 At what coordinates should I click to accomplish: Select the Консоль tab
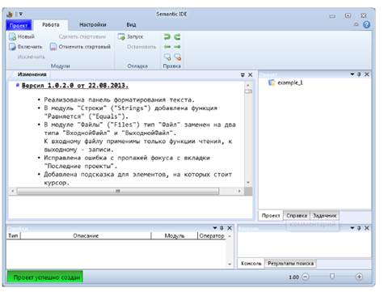[x=251, y=264]
